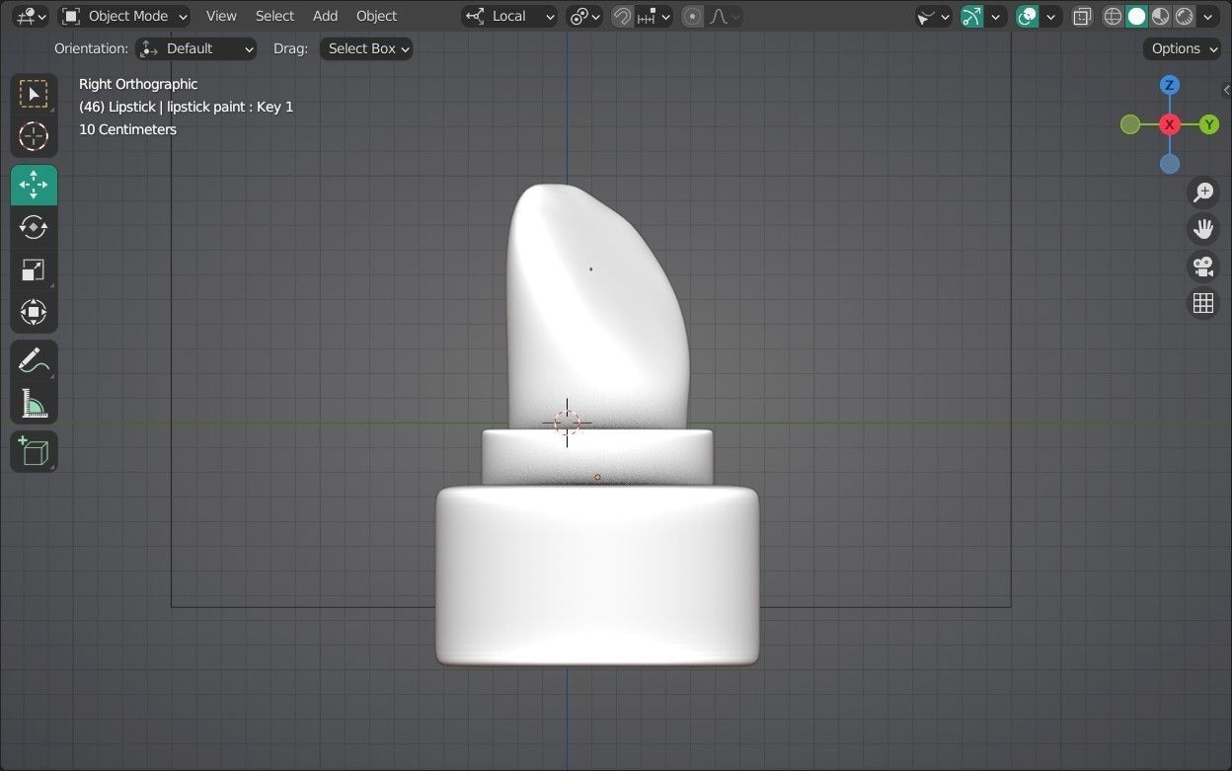Click the Zoom view magnifier icon

tap(1203, 192)
